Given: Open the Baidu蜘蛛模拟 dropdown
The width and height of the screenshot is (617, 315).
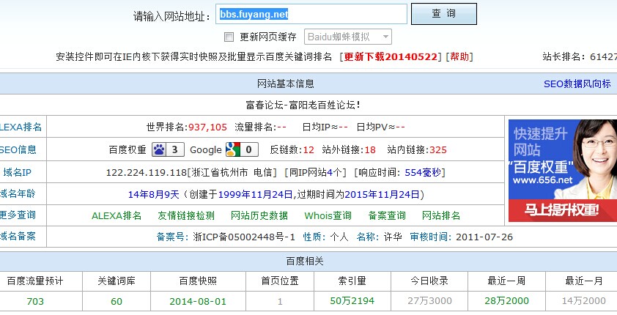Looking at the screenshot, I should coord(348,37).
